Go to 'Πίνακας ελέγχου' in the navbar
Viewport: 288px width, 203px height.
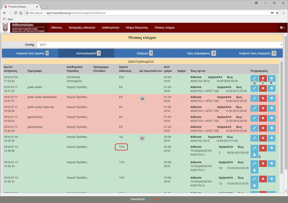tap(164, 28)
